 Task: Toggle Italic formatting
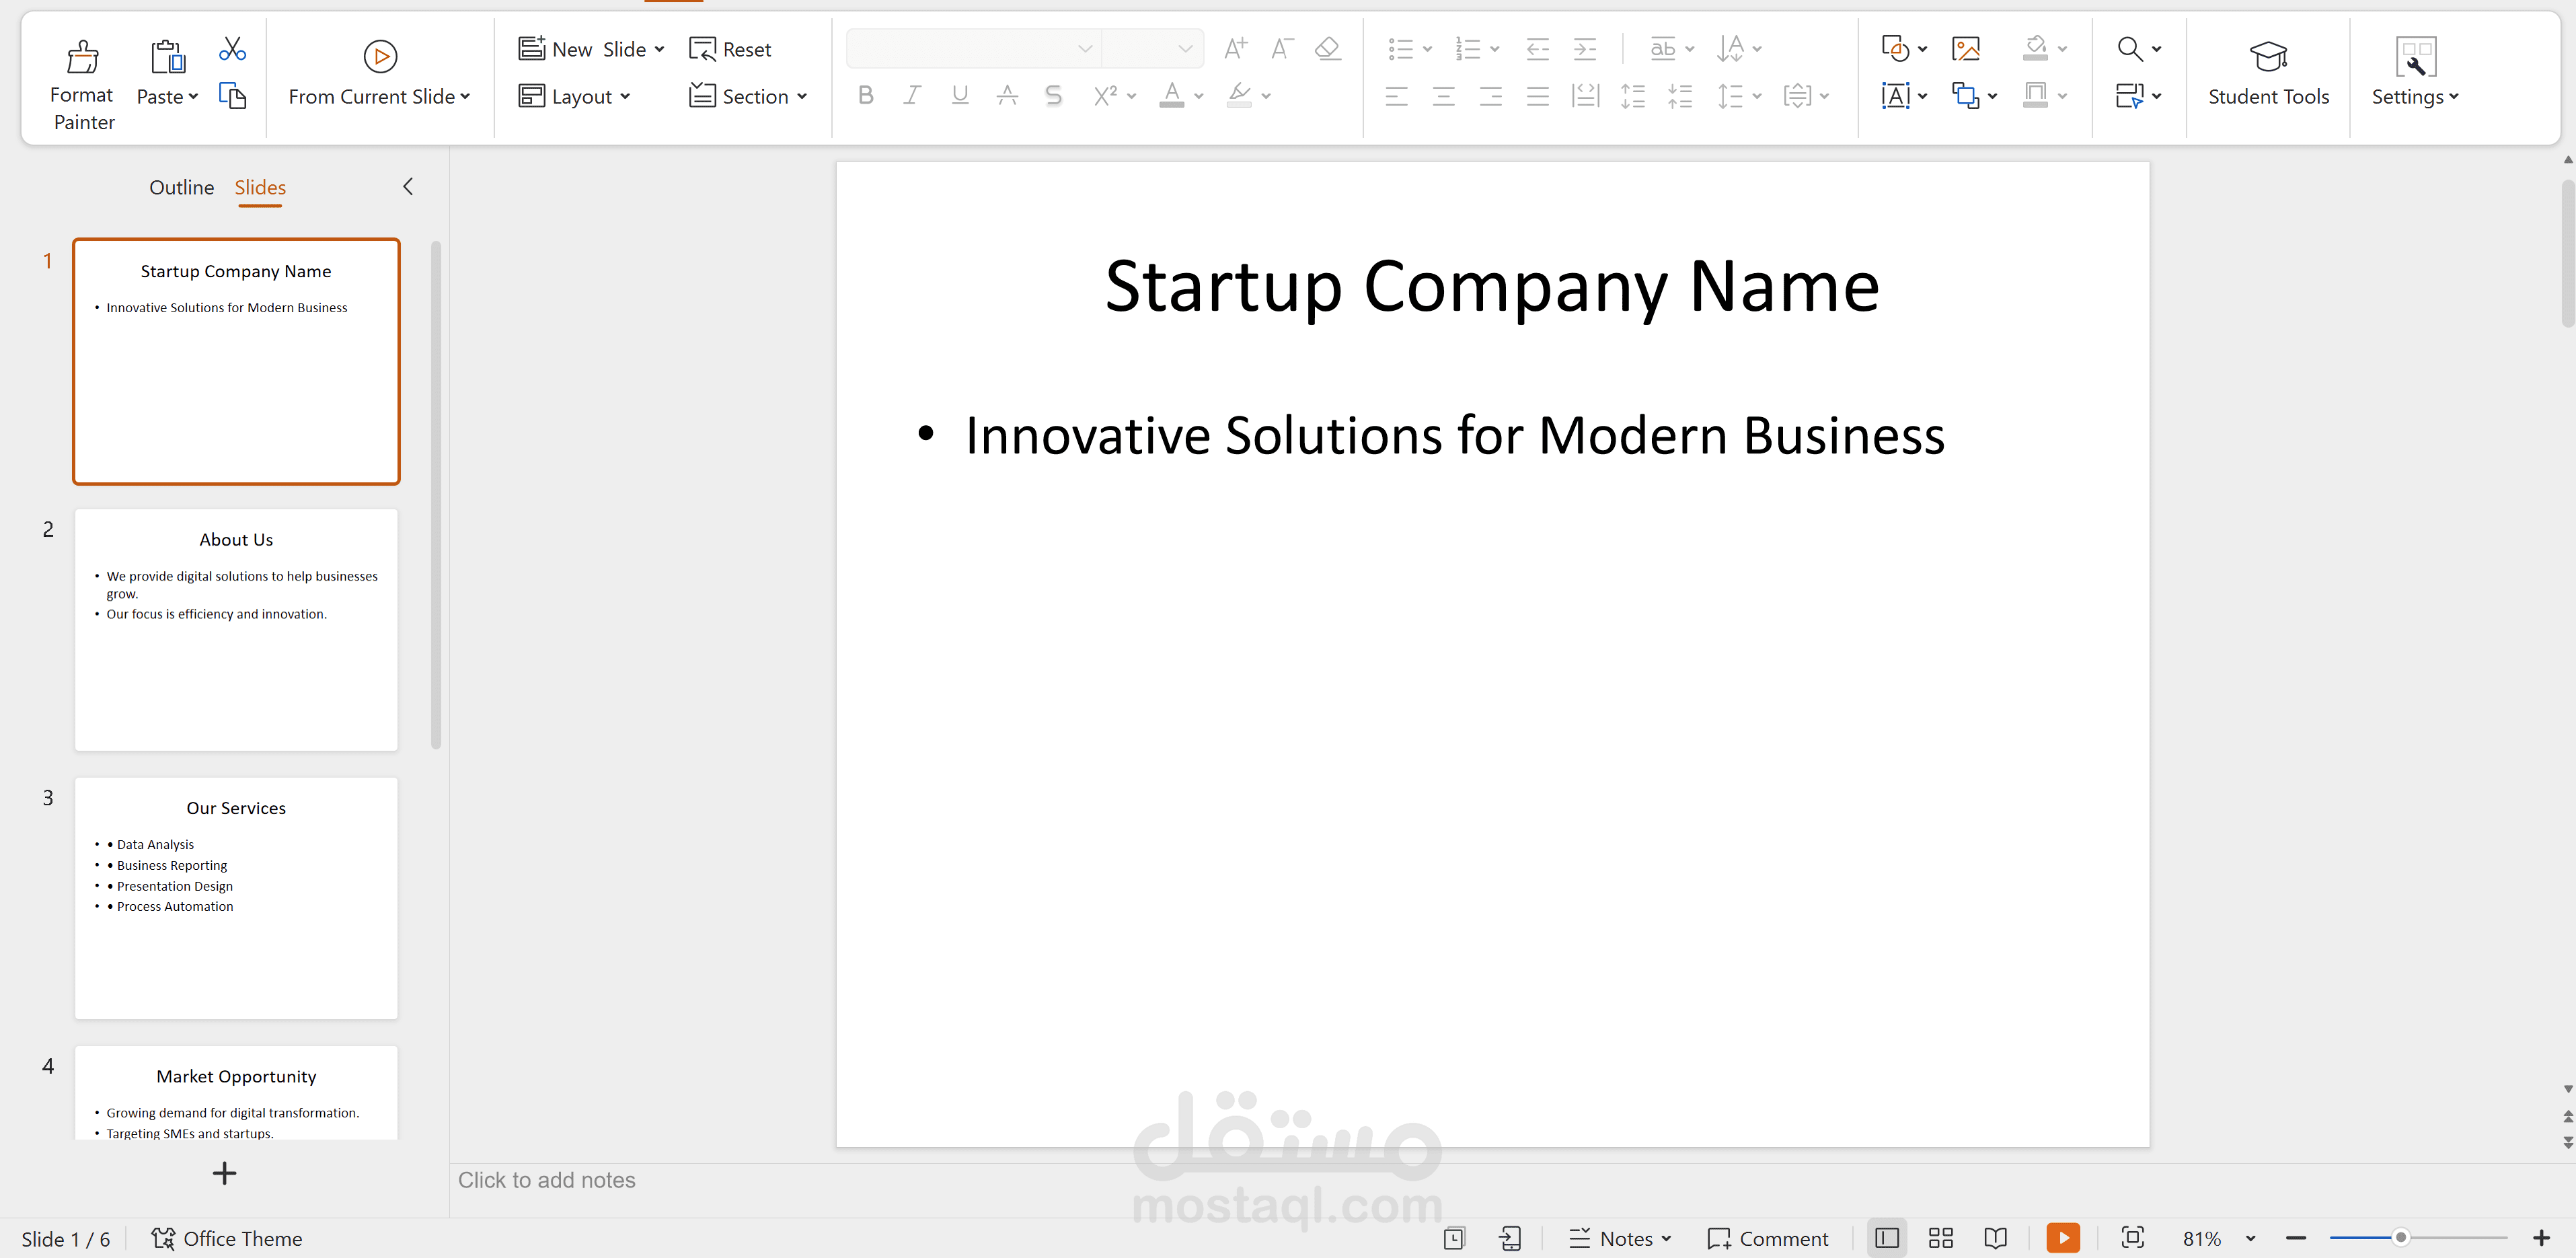click(912, 96)
